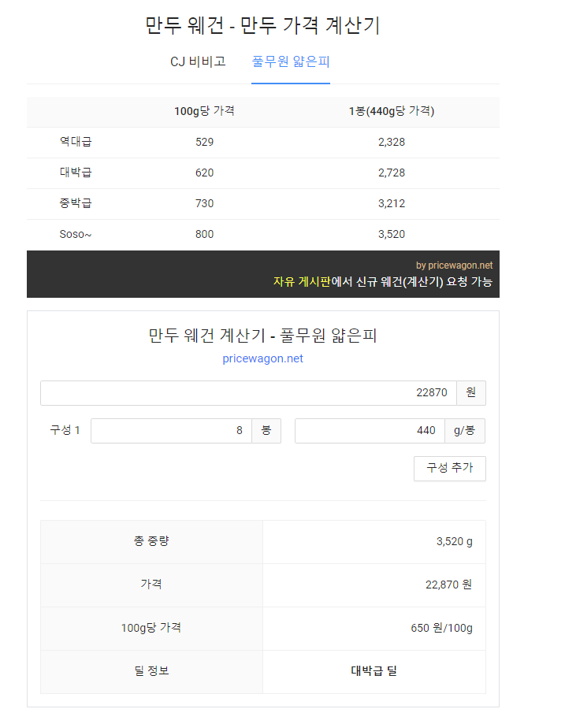Viewport: 565px width, 709px height.
Task: Click the 1봉(440g당 가격) column header
Action: coord(392,111)
